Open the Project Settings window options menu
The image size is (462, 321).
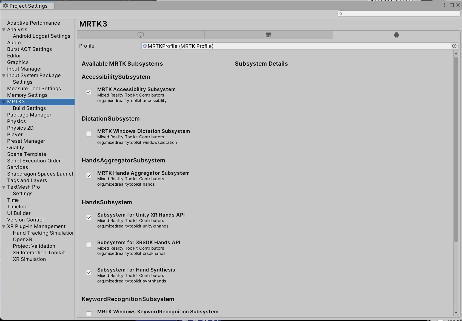(444, 5)
